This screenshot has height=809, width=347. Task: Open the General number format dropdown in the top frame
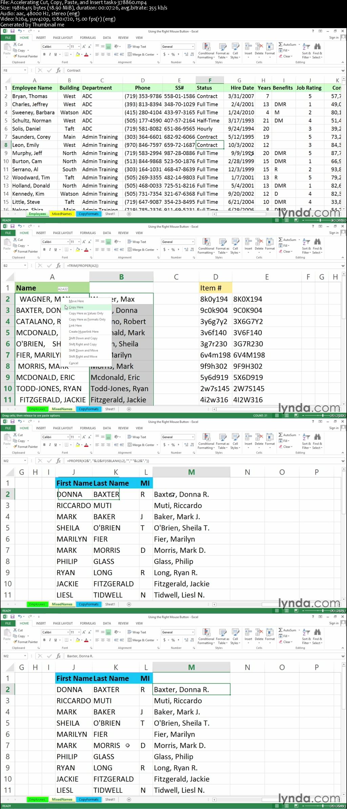click(x=193, y=47)
